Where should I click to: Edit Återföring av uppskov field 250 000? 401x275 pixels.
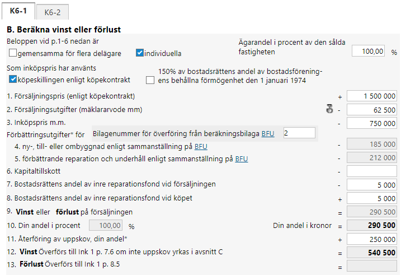coord(372,239)
